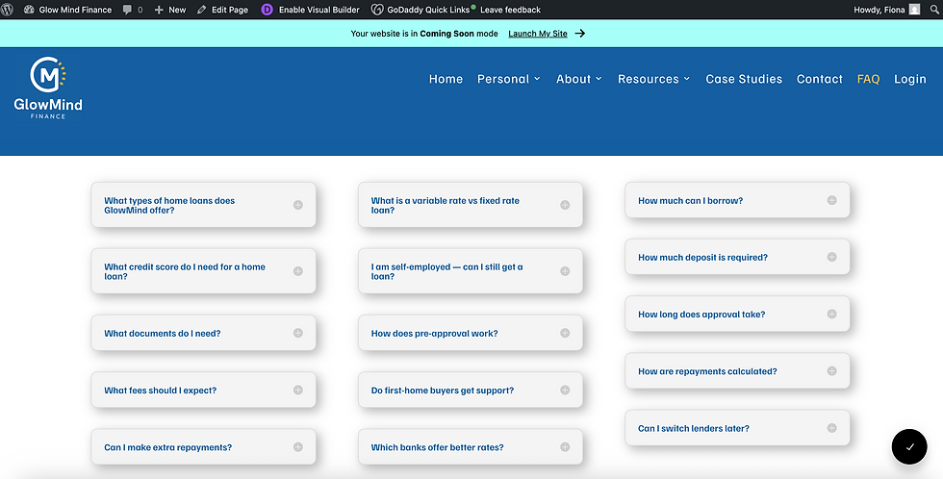
Task: Select the FAQ menu item
Action: click(868, 79)
